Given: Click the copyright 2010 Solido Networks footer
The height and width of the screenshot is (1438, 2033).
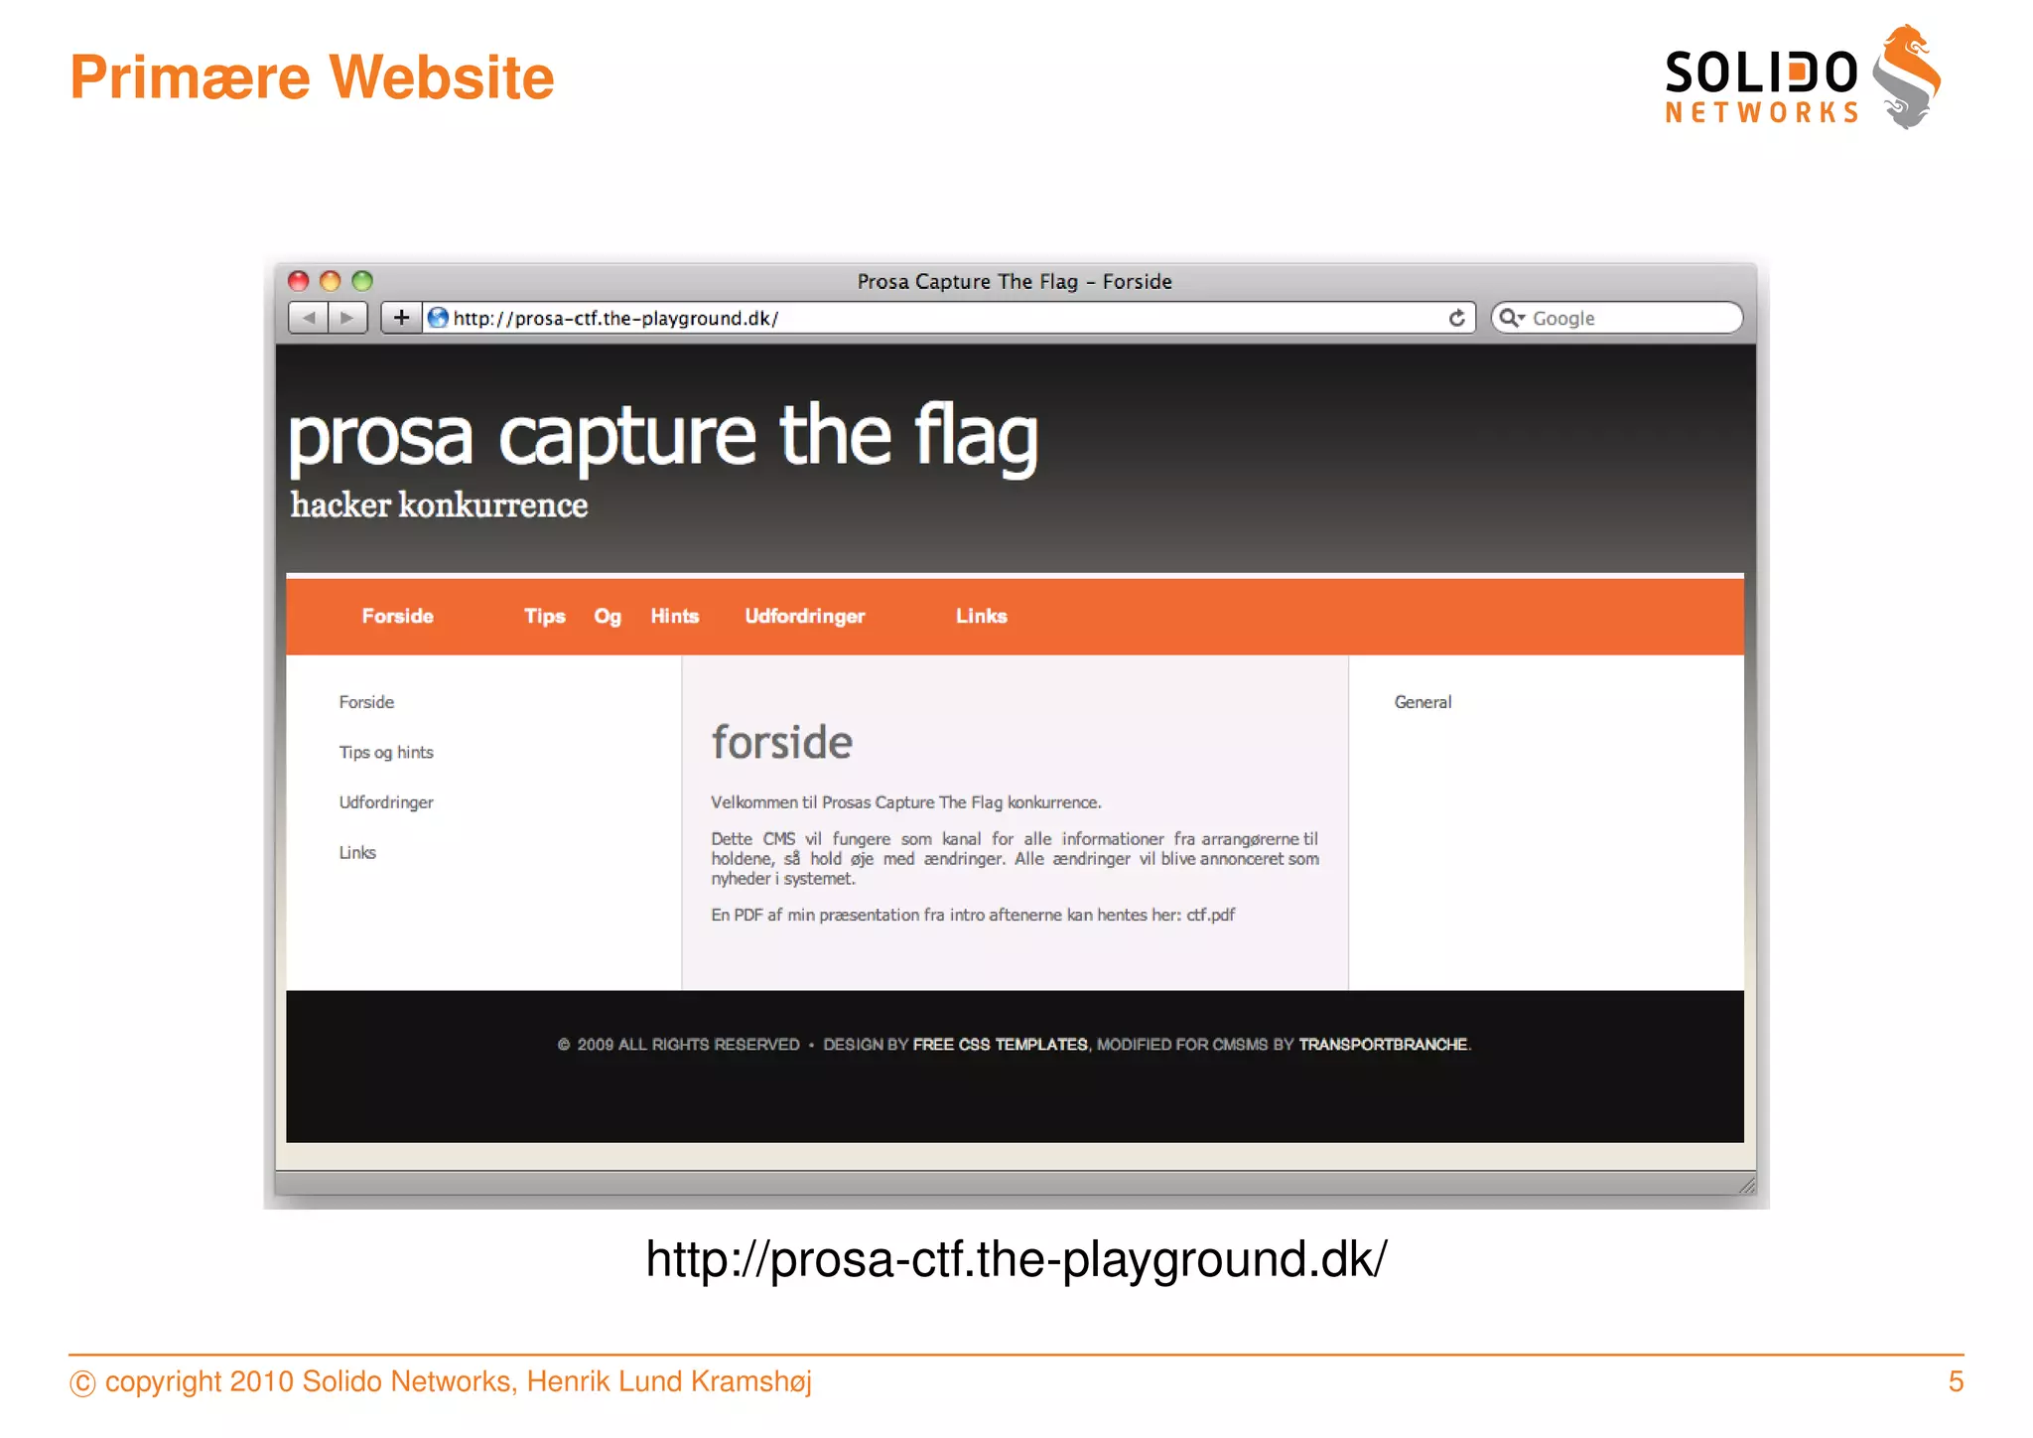Looking at the screenshot, I should pos(441,1381).
